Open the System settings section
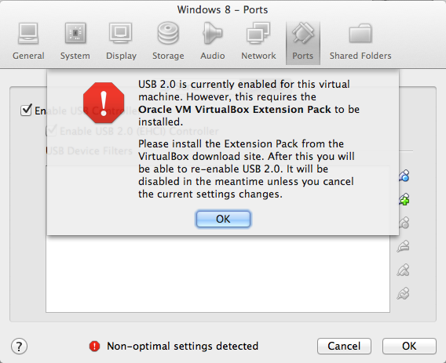Screen dimensions: 446x363 pos(75,42)
